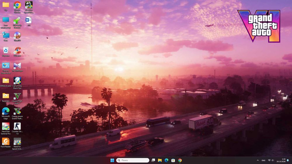
Task: Open the Этот компьютер desktop icon
Action: pyautogui.click(x=6, y=23)
